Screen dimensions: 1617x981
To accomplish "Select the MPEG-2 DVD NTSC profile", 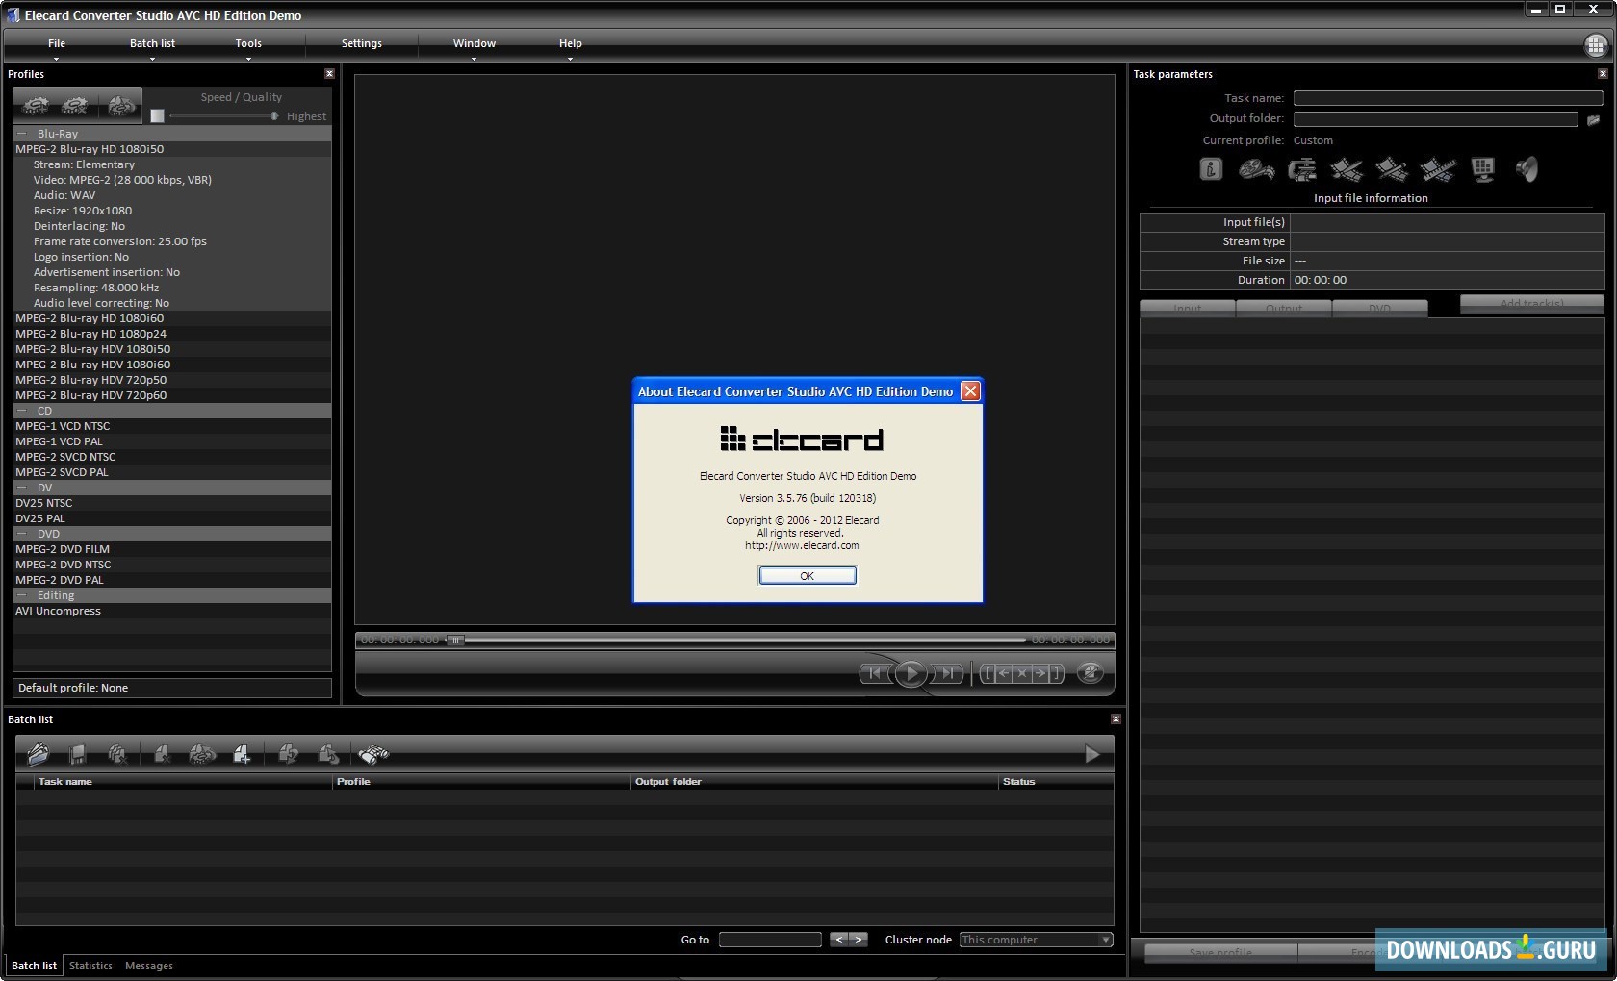I will [x=171, y=565].
